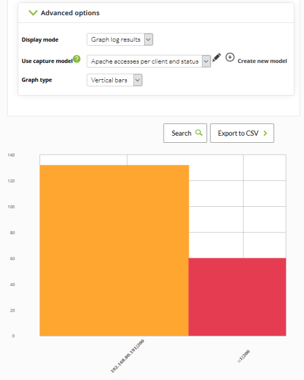Image resolution: width=304 pixels, height=380 pixels.
Task: Click the Vertical bars dropdown arrow
Action: click(138, 80)
